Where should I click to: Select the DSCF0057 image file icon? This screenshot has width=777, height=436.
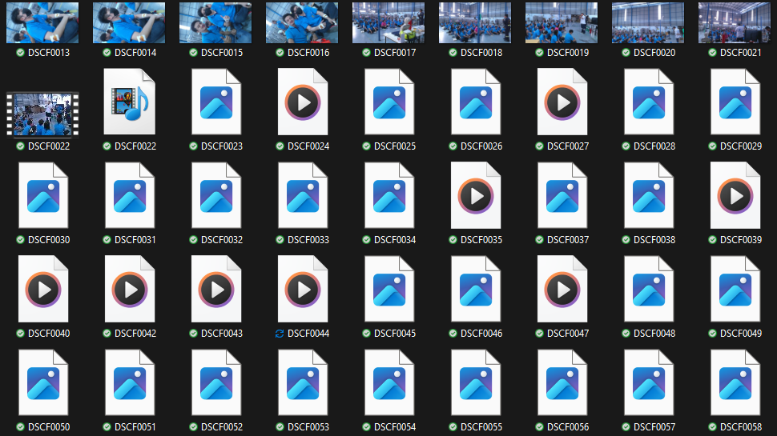pos(649,382)
